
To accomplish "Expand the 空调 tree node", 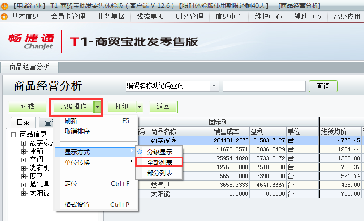I will point(23,160).
